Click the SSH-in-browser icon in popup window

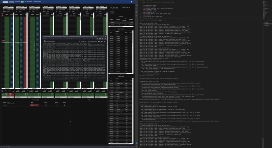45,41
